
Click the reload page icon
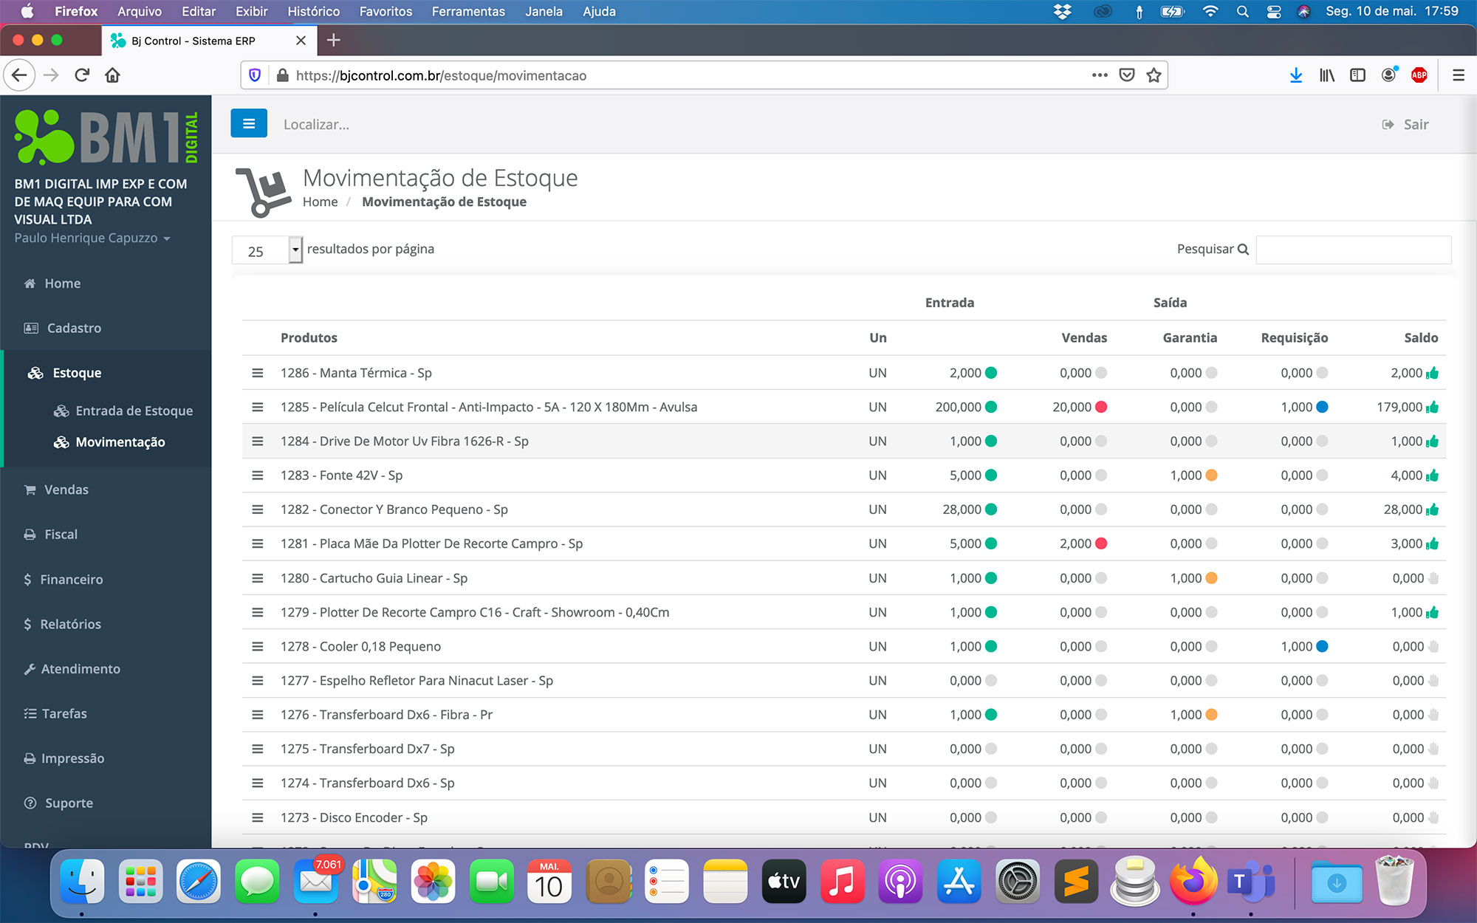coord(82,75)
